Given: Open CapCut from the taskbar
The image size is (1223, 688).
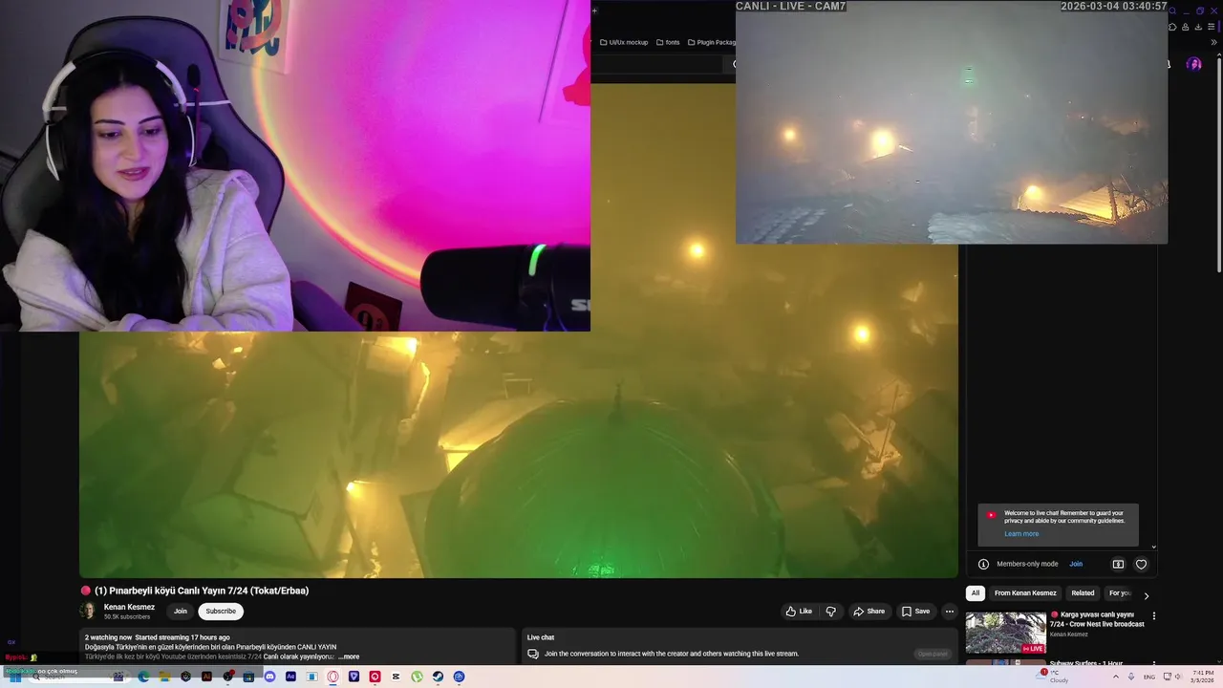Looking at the screenshot, I should (396, 677).
